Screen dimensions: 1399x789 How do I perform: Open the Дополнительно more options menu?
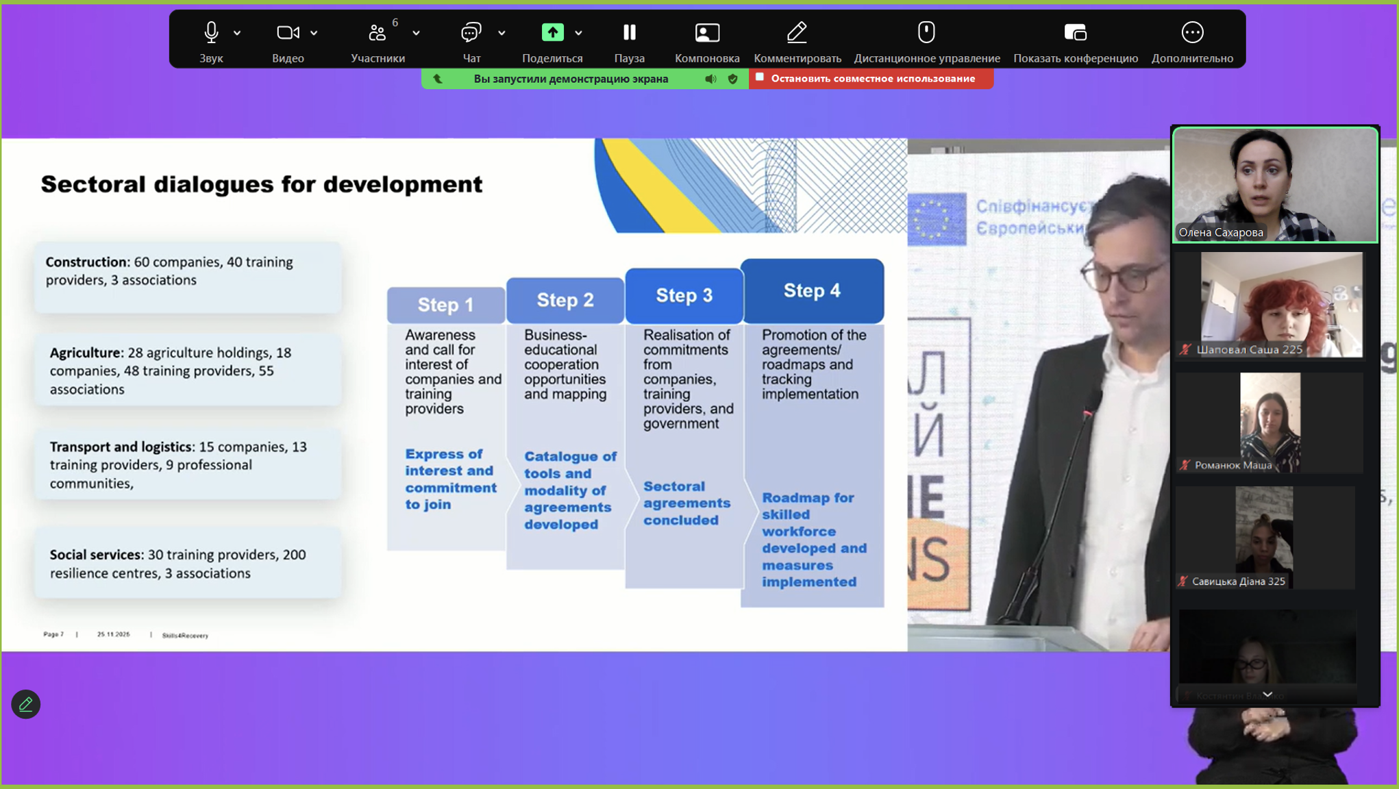(1192, 33)
